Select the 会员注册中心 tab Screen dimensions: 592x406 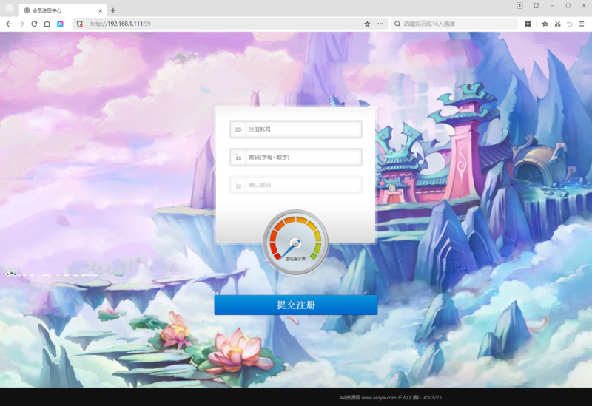click(63, 10)
